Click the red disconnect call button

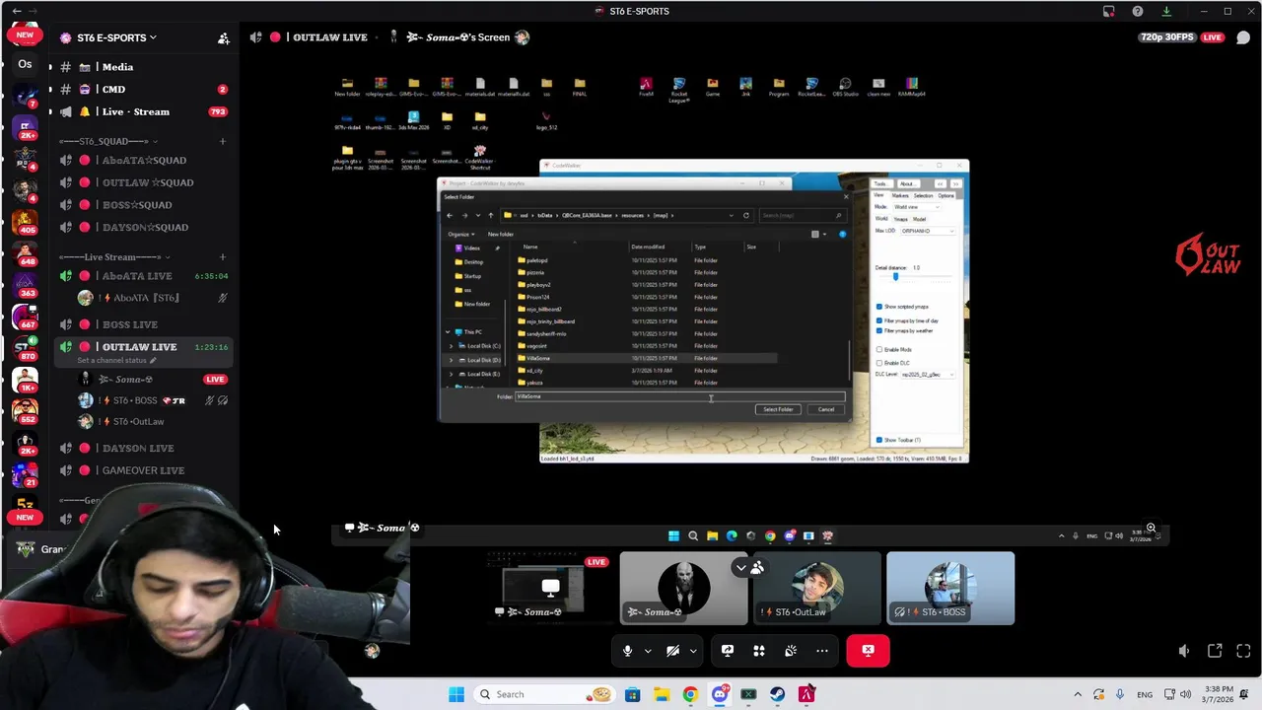tap(868, 651)
